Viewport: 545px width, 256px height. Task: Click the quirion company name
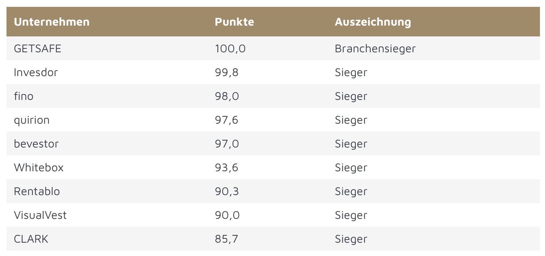[32, 120]
